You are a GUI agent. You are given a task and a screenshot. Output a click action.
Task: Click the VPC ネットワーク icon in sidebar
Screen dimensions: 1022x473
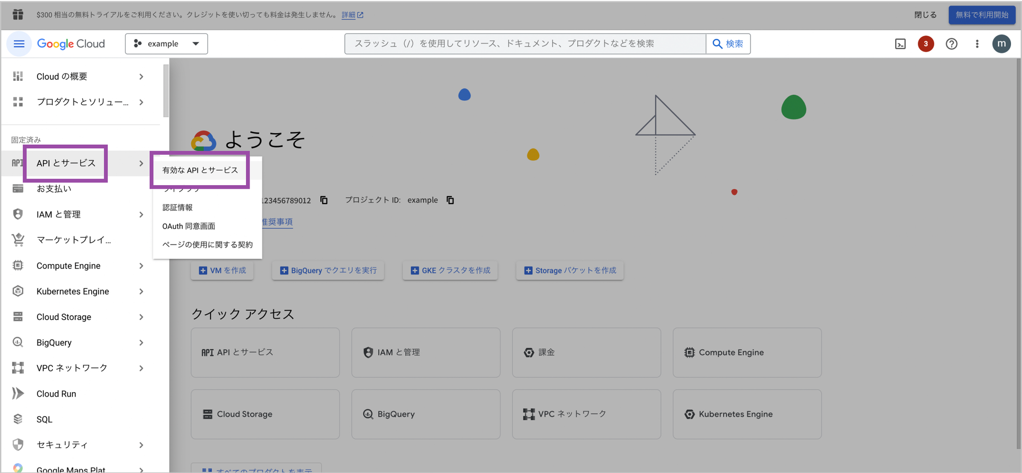tap(18, 368)
